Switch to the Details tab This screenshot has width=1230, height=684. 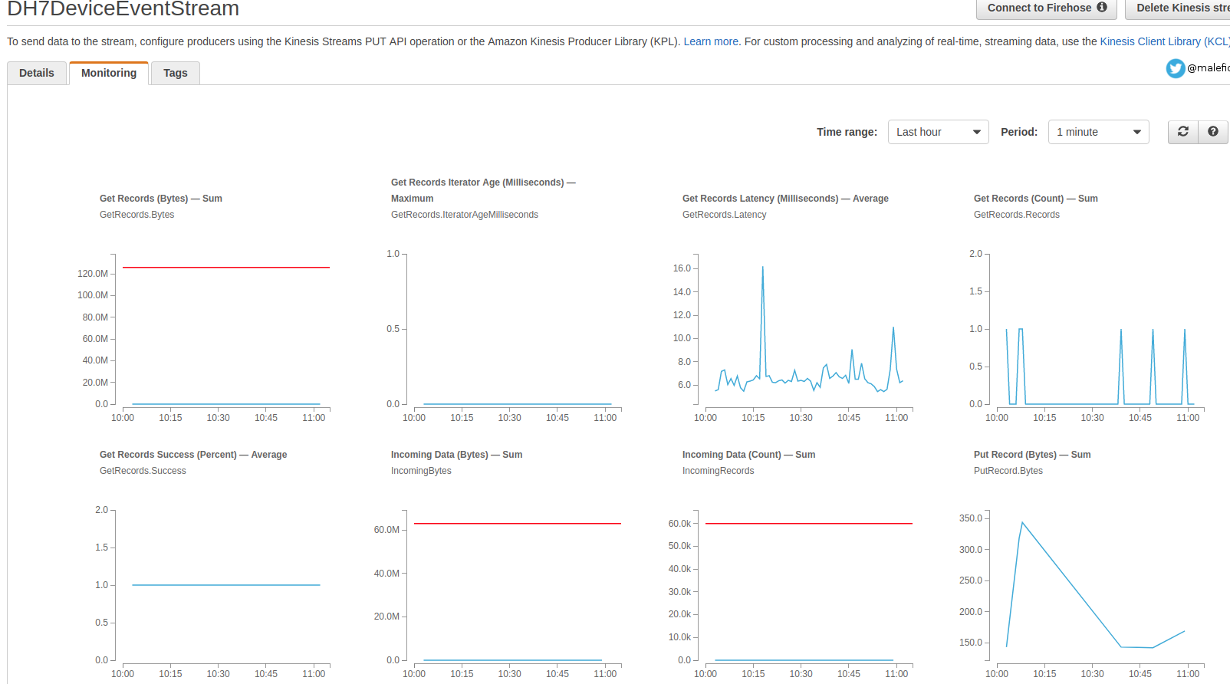tap(37, 73)
